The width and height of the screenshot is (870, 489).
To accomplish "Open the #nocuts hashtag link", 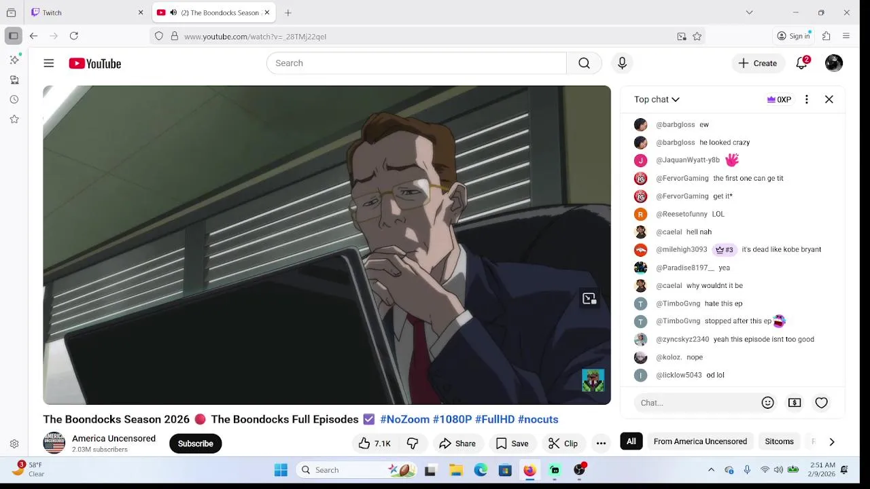I will (x=538, y=419).
